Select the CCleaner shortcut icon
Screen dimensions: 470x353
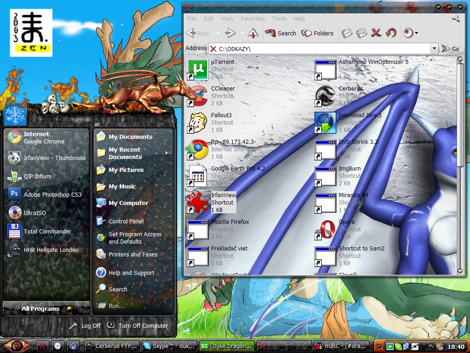pos(197,96)
